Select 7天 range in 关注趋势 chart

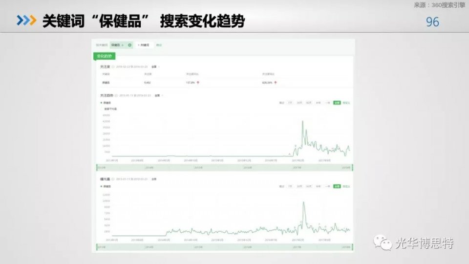click(290, 103)
